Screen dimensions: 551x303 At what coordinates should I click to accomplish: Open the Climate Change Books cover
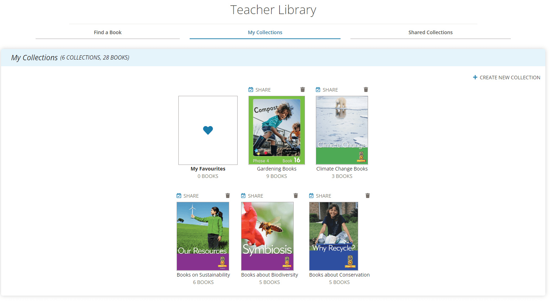pyautogui.click(x=342, y=130)
